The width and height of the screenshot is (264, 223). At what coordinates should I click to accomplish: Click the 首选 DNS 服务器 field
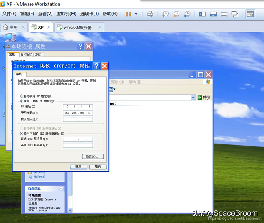click(78, 139)
